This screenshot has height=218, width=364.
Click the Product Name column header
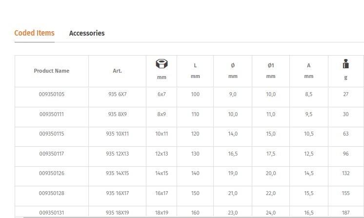52,71
